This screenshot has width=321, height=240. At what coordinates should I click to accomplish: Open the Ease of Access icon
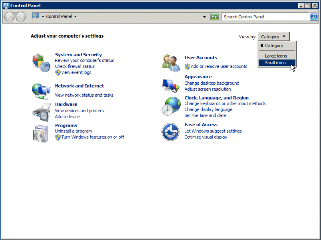(170, 132)
